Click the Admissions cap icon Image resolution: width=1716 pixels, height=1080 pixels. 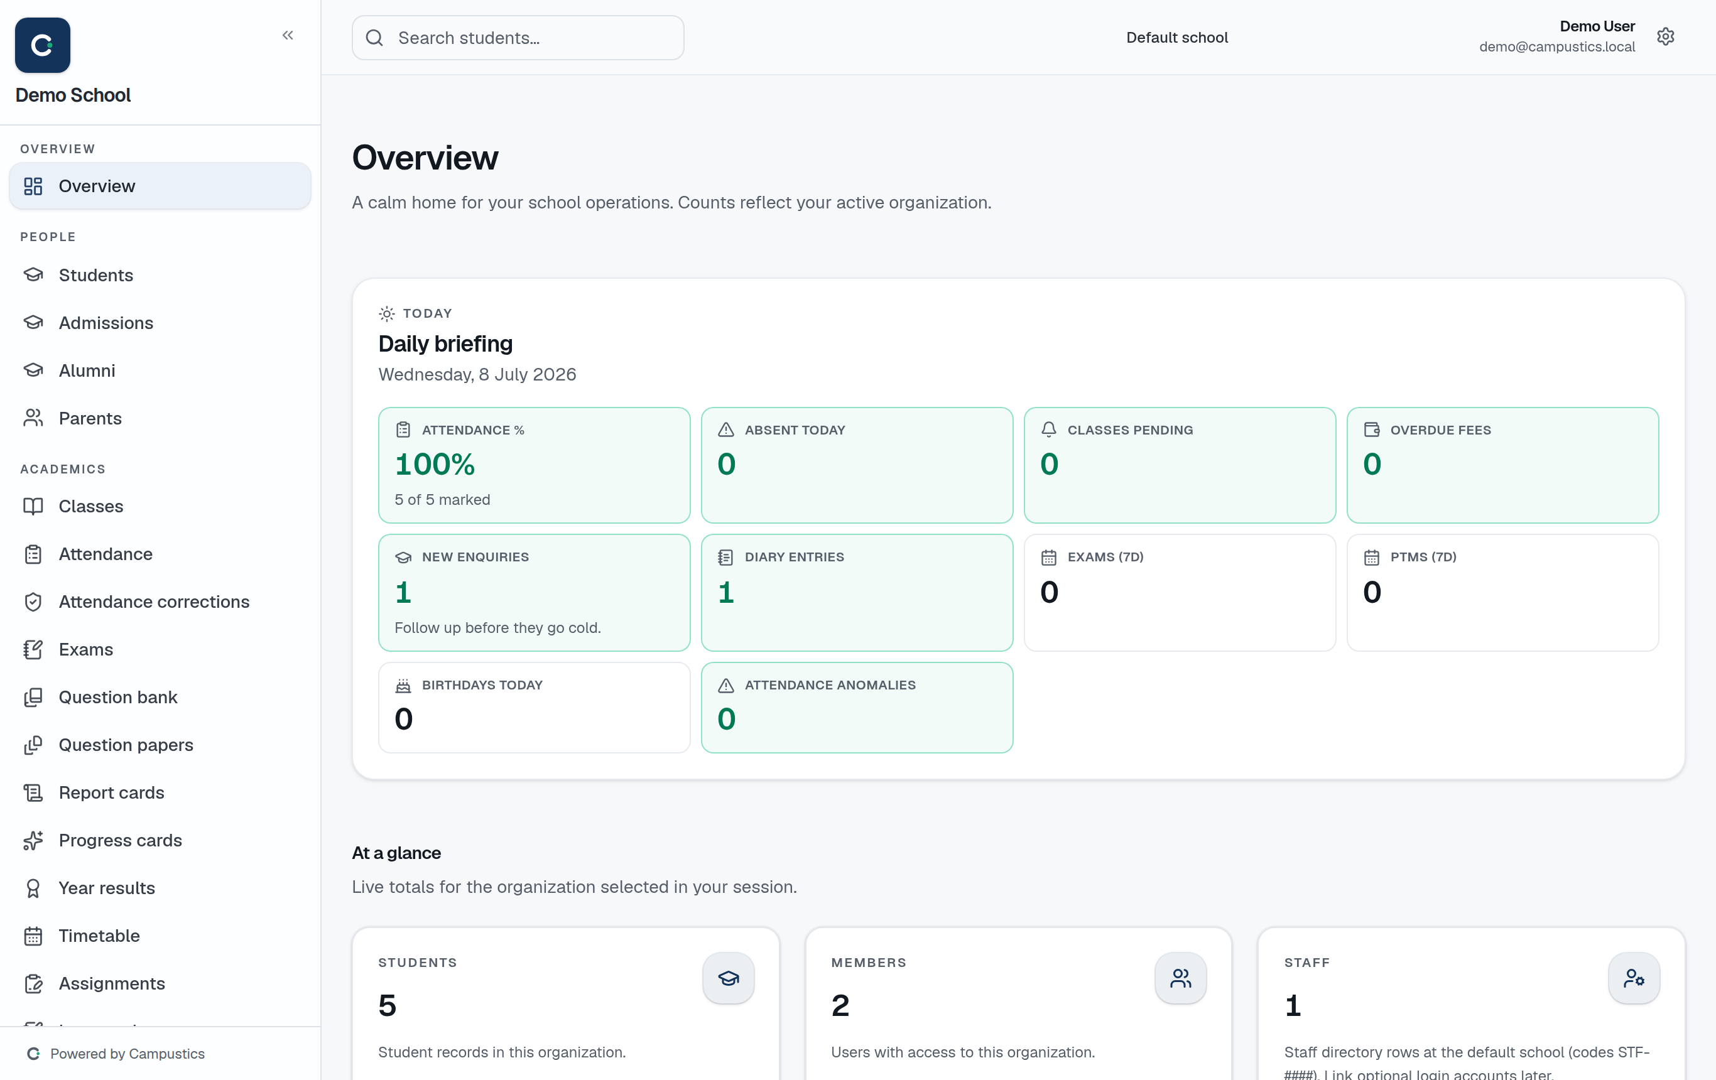pos(33,323)
